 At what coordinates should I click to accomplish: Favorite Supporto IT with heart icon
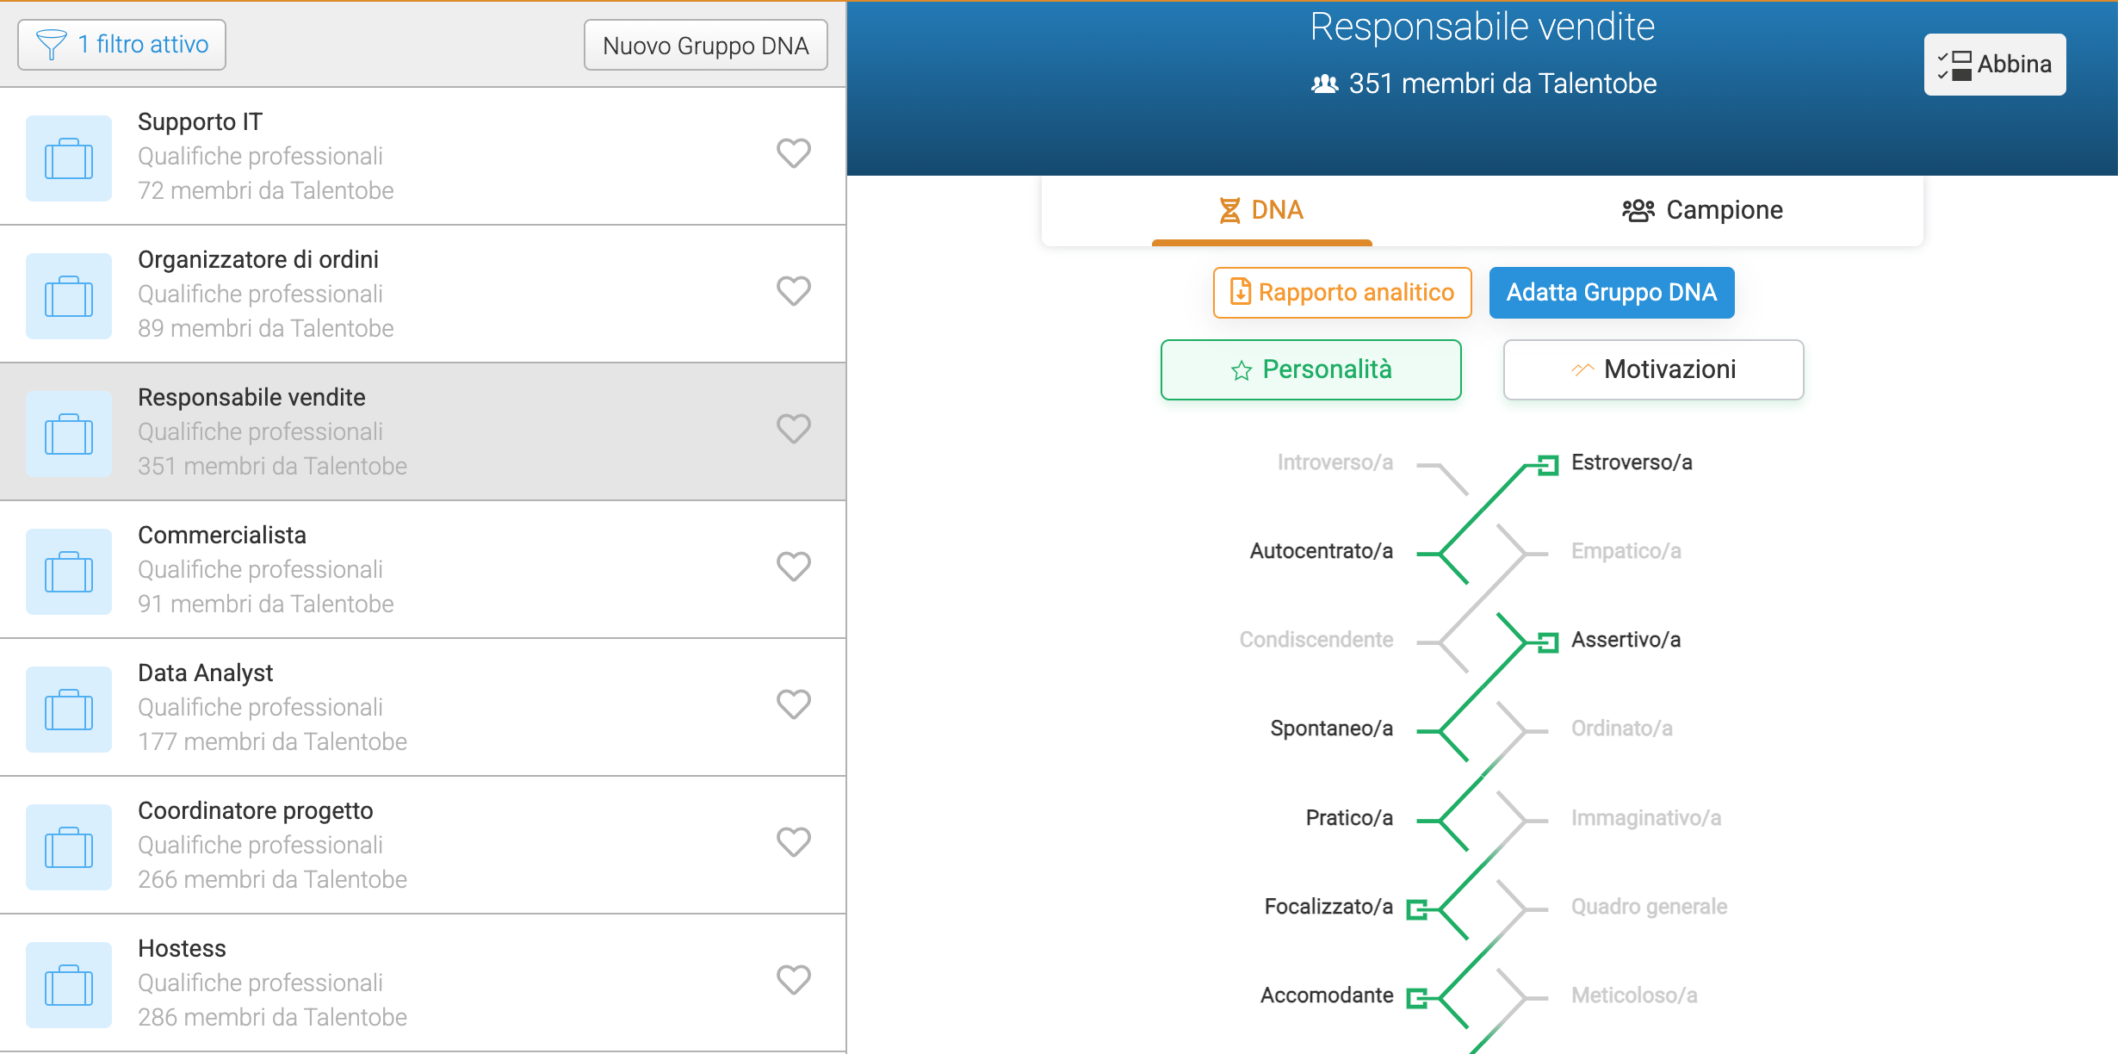click(x=794, y=153)
